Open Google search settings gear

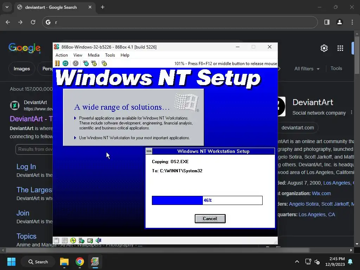(x=324, y=48)
